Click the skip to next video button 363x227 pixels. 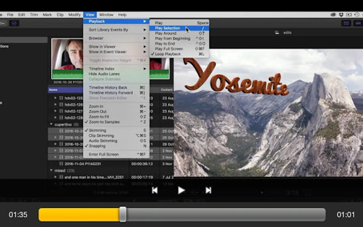(x=208, y=190)
